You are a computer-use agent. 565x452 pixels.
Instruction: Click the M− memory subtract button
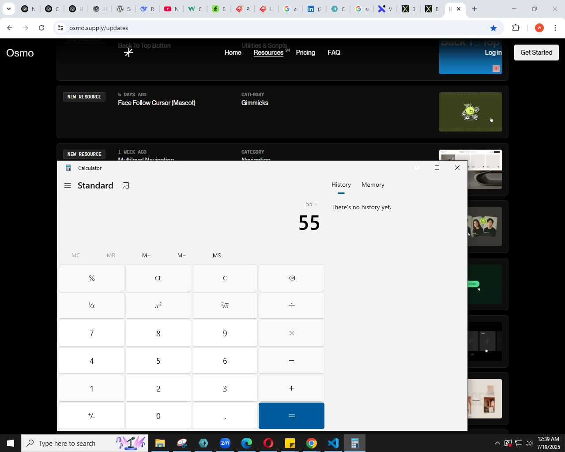pos(181,256)
